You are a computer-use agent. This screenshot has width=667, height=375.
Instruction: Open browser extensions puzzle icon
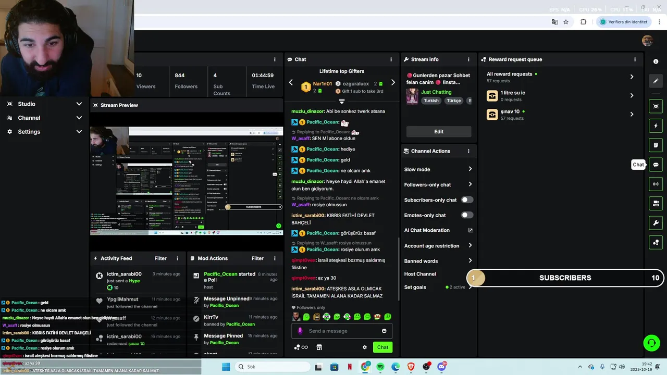point(583,22)
